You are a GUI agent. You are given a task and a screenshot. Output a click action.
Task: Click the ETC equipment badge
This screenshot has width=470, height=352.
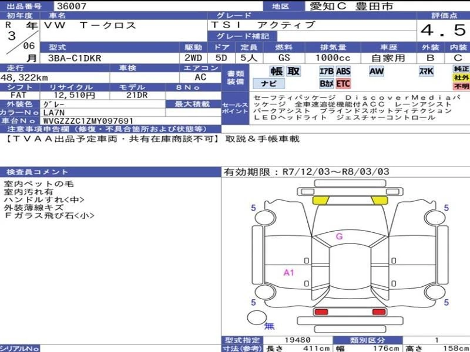click(x=343, y=84)
